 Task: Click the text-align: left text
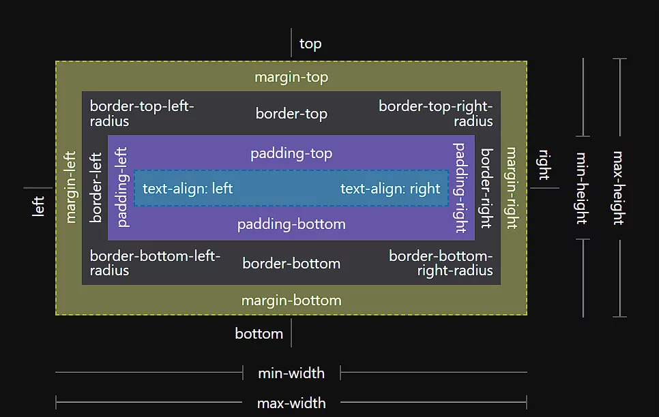point(188,189)
